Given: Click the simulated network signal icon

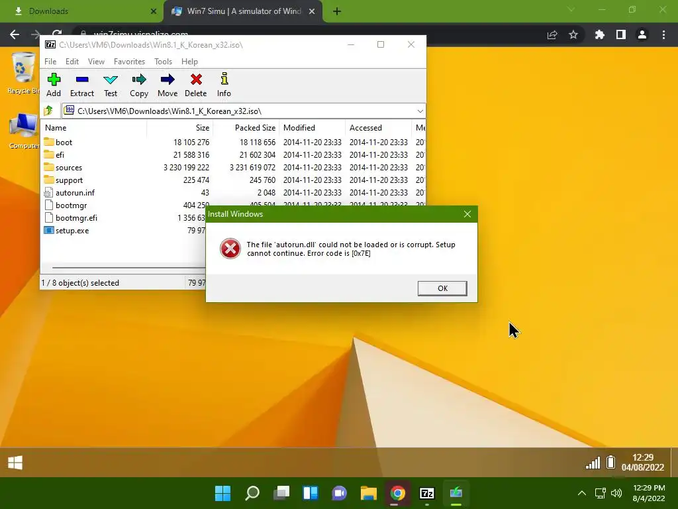Looking at the screenshot, I should (x=593, y=463).
